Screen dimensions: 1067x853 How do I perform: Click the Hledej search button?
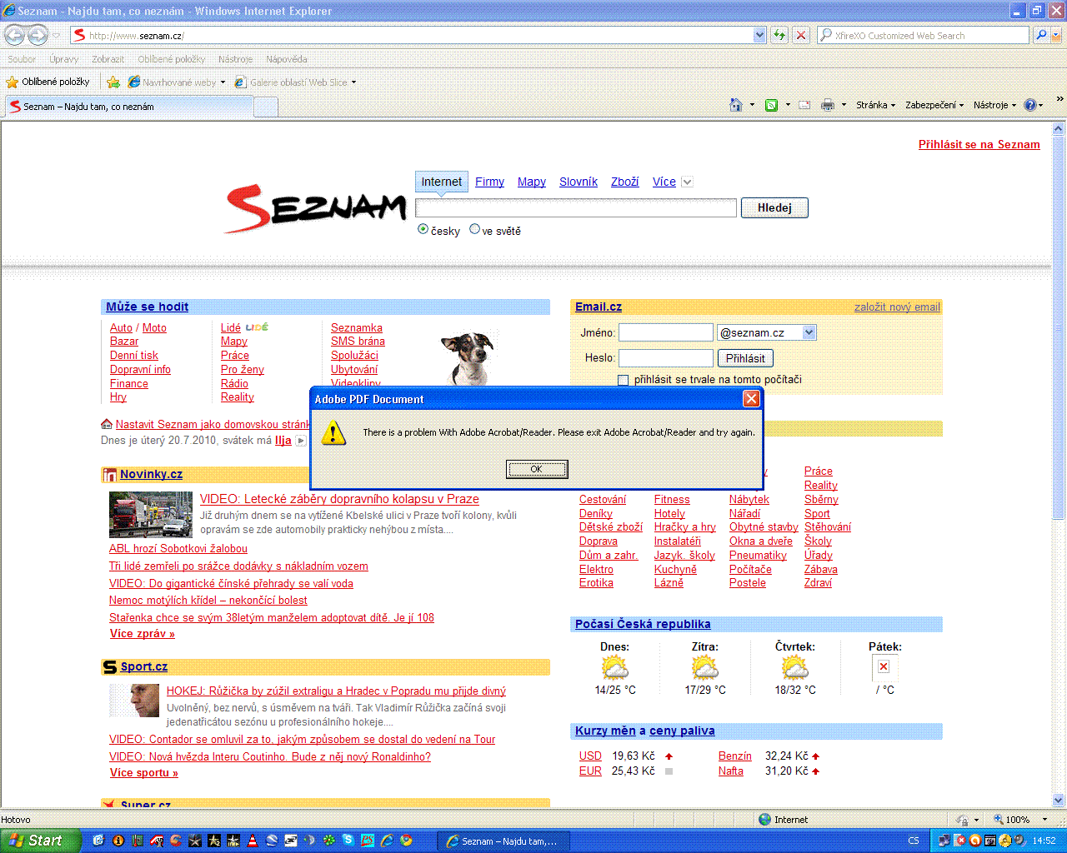click(x=774, y=207)
